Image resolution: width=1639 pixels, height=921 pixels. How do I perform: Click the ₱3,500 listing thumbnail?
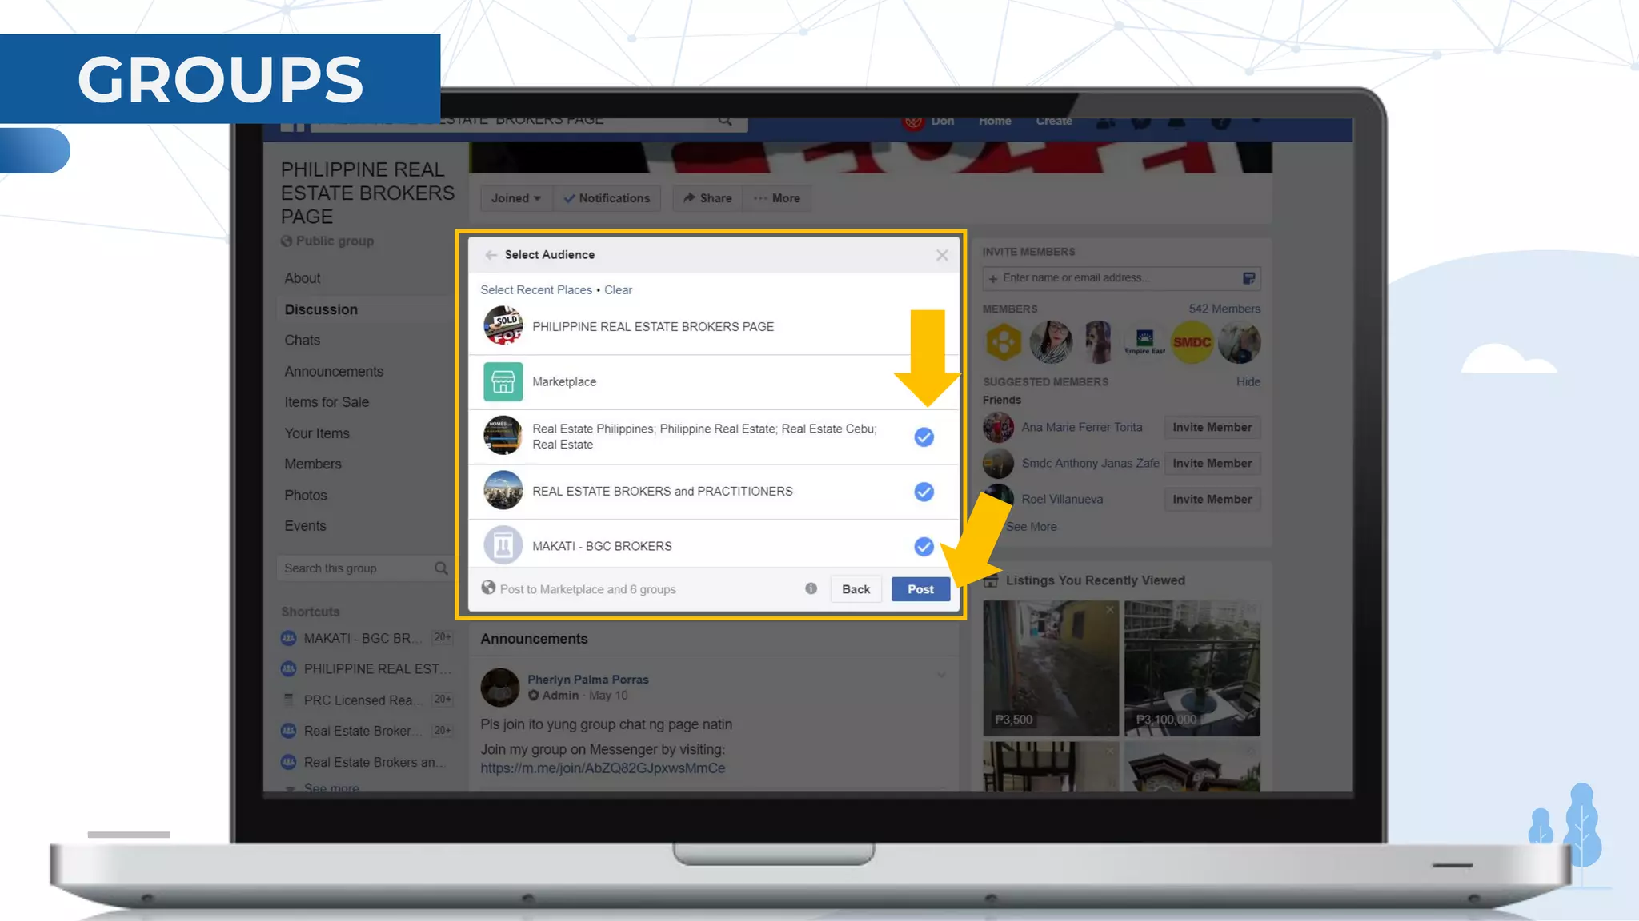(x=1050, y=668)
